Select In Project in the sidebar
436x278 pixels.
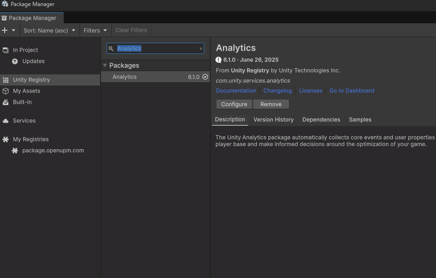point(26,50)
